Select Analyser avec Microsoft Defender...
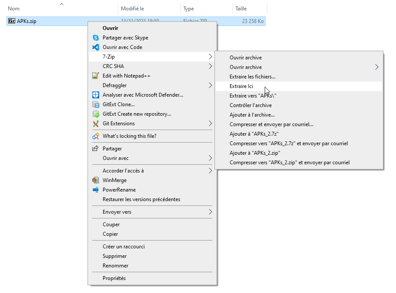Viewport: 396px width, 293px height. (152, 95)
